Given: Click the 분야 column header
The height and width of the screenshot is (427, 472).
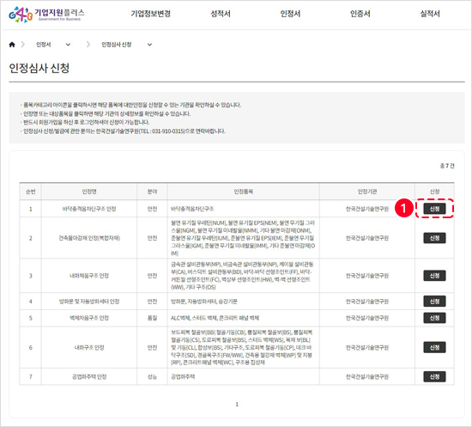Looking at the screenshot, I should click(x=152, y=192).
